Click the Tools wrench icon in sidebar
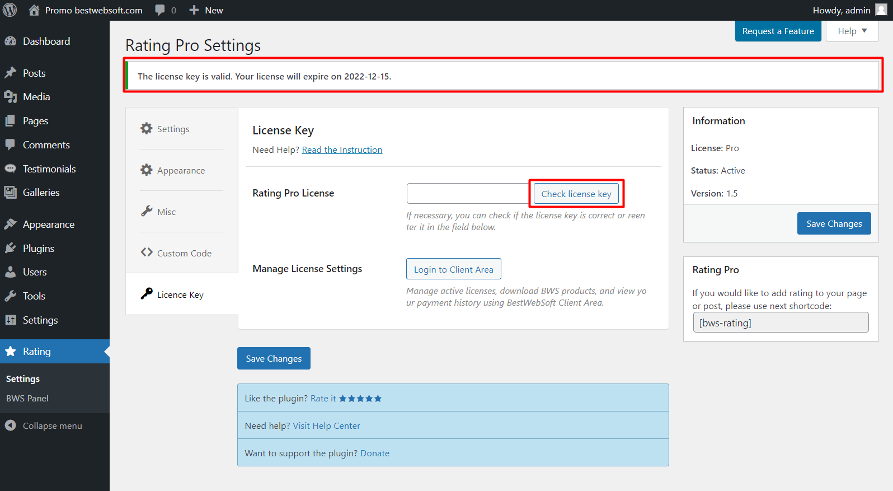 pos(10,296)
